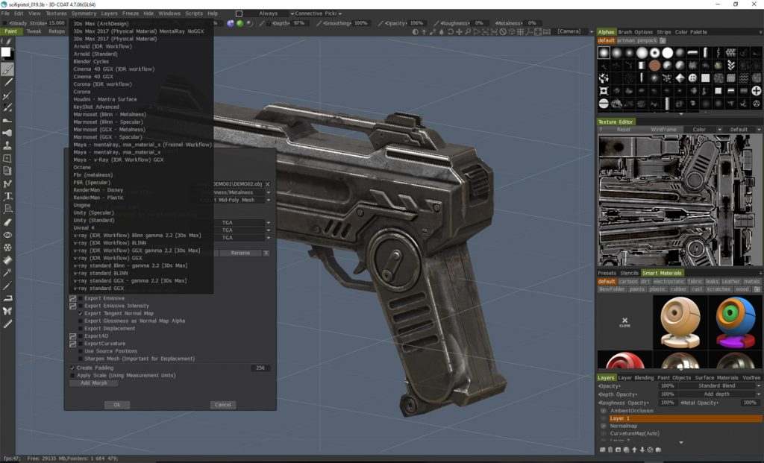Open the Standard Blend dropdown
This screenshot has width=764, height=463.
pyautogui.click(x=719, y=385)
